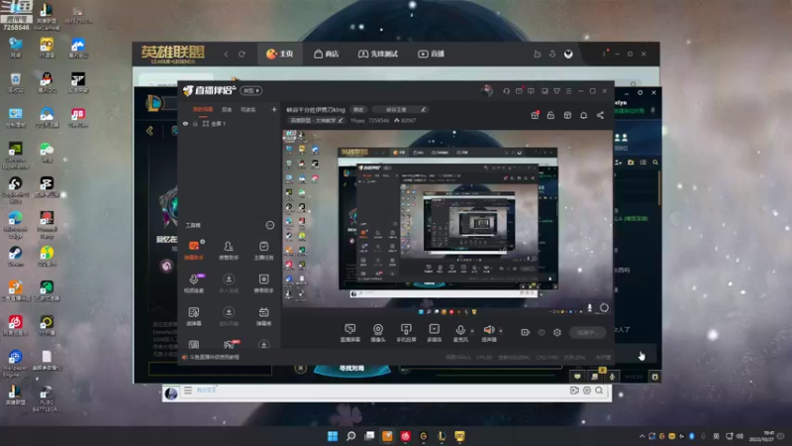Open the 房管助手 tool icon

pyautogui.click(x=229, y=250)
